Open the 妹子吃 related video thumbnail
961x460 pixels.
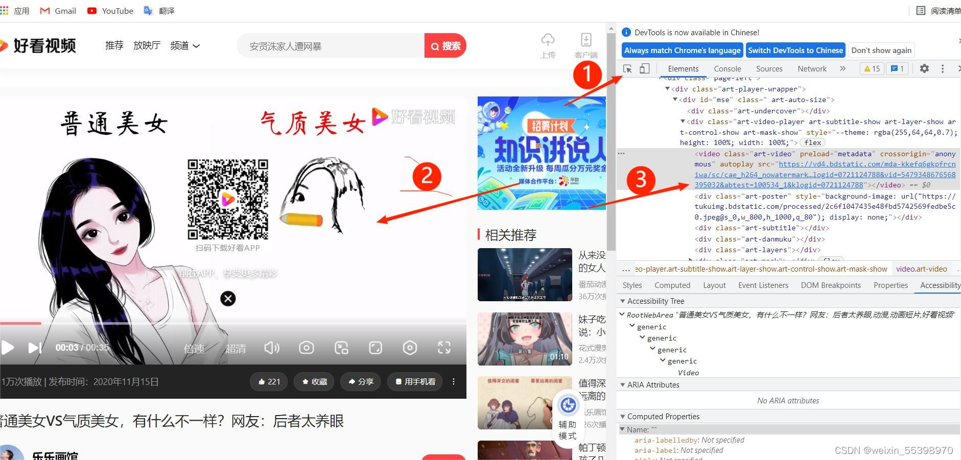click(525, 338)
